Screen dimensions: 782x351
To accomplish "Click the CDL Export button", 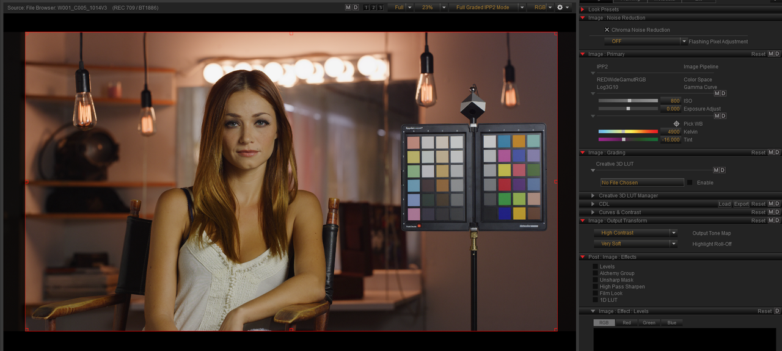I will point(741,204).
